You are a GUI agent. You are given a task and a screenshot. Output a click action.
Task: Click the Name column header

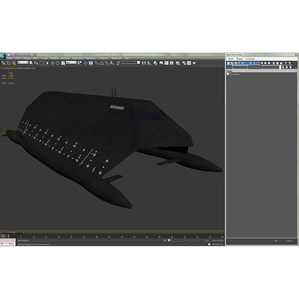(x=261, y=71)
